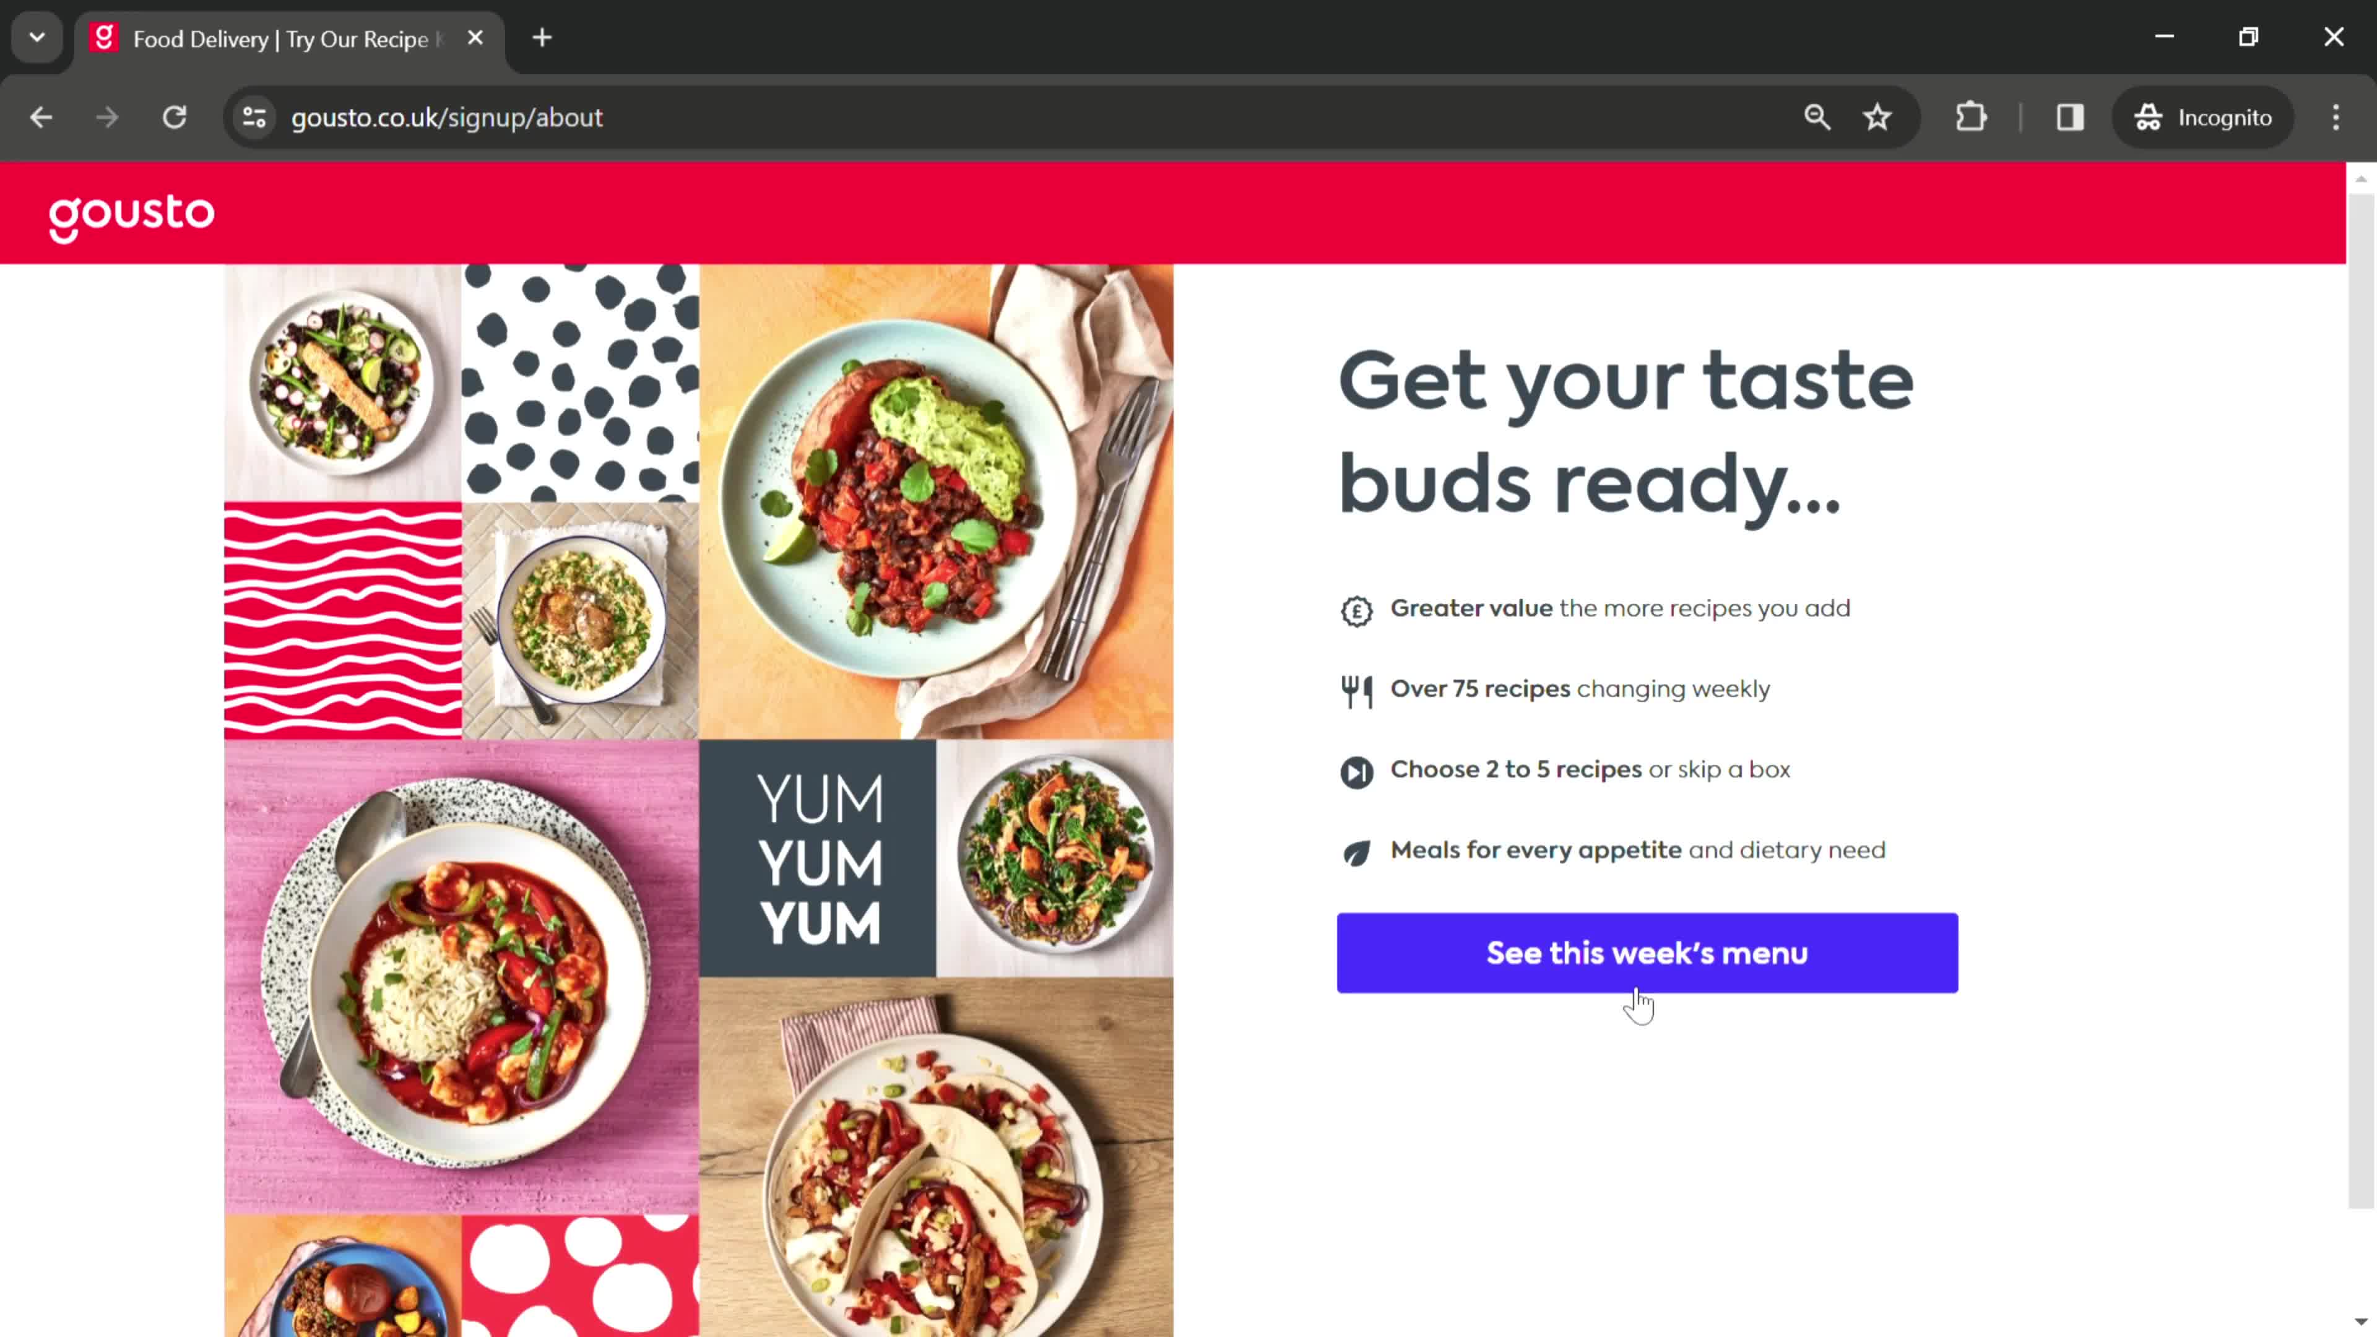
Task: Click the browser sidebar layout icon
Action: pyautogui.click(x=2070, y=116)
